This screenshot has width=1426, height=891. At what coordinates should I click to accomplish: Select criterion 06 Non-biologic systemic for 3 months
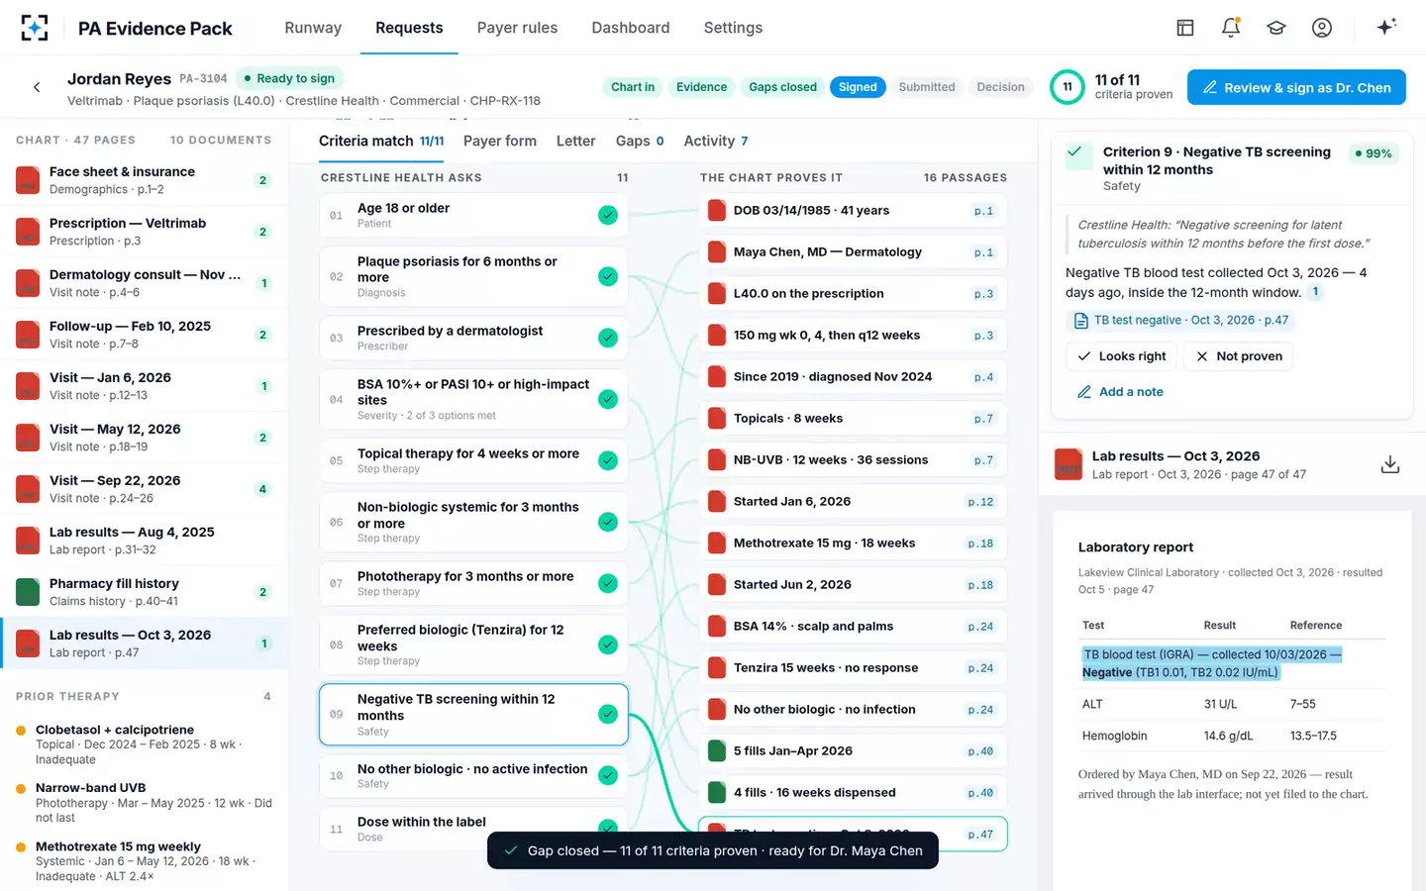click(x=473, y=522)
